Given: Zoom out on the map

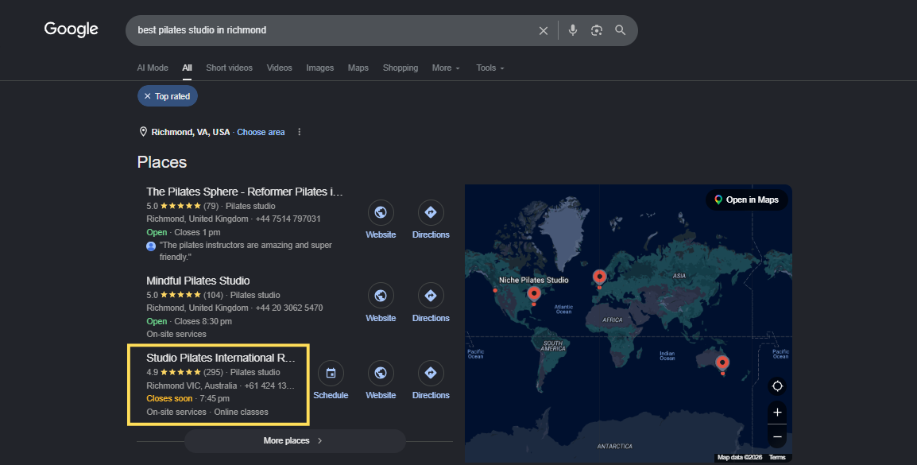Looking at the screenshot, I should [777, 437].
